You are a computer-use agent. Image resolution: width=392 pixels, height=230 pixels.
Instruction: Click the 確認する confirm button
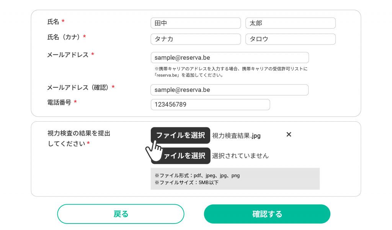pyautogui.click(x=267, y=214)
